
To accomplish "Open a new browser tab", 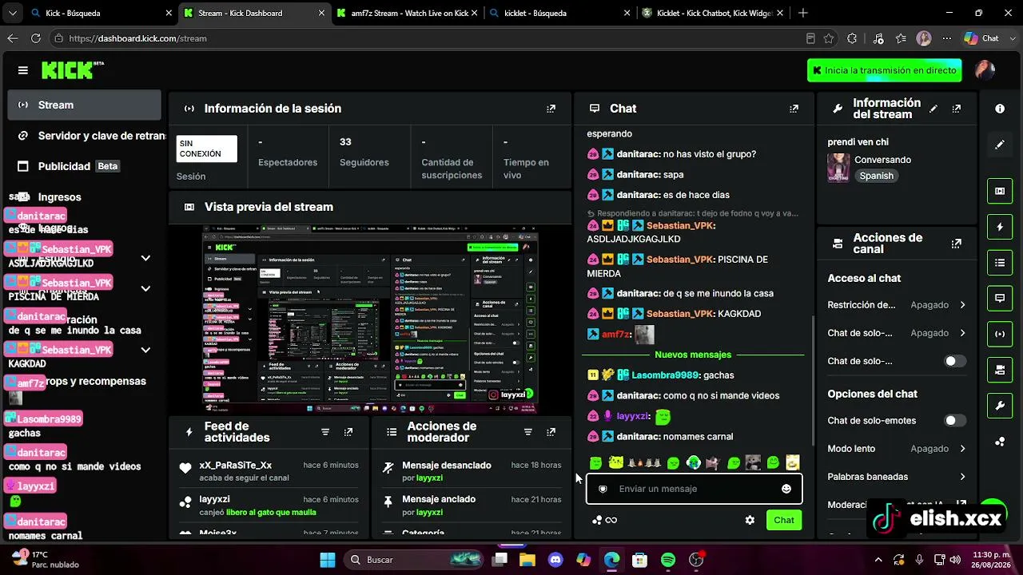I will pos(802,13).
